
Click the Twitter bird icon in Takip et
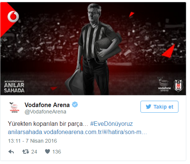click(x=148, y=107)
